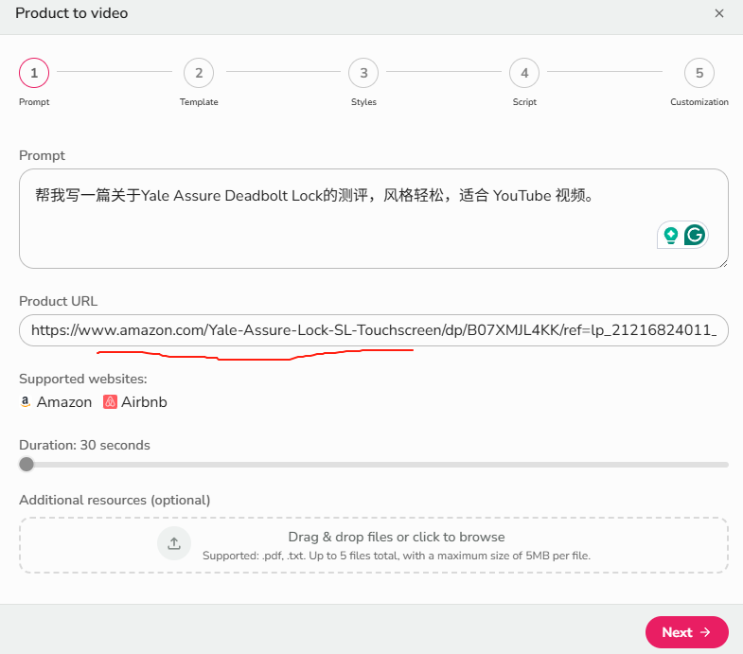Viewport: 743px width, 654px height.
Task: Click the Grammarly icon in prompt box
Action: [695, 235]
